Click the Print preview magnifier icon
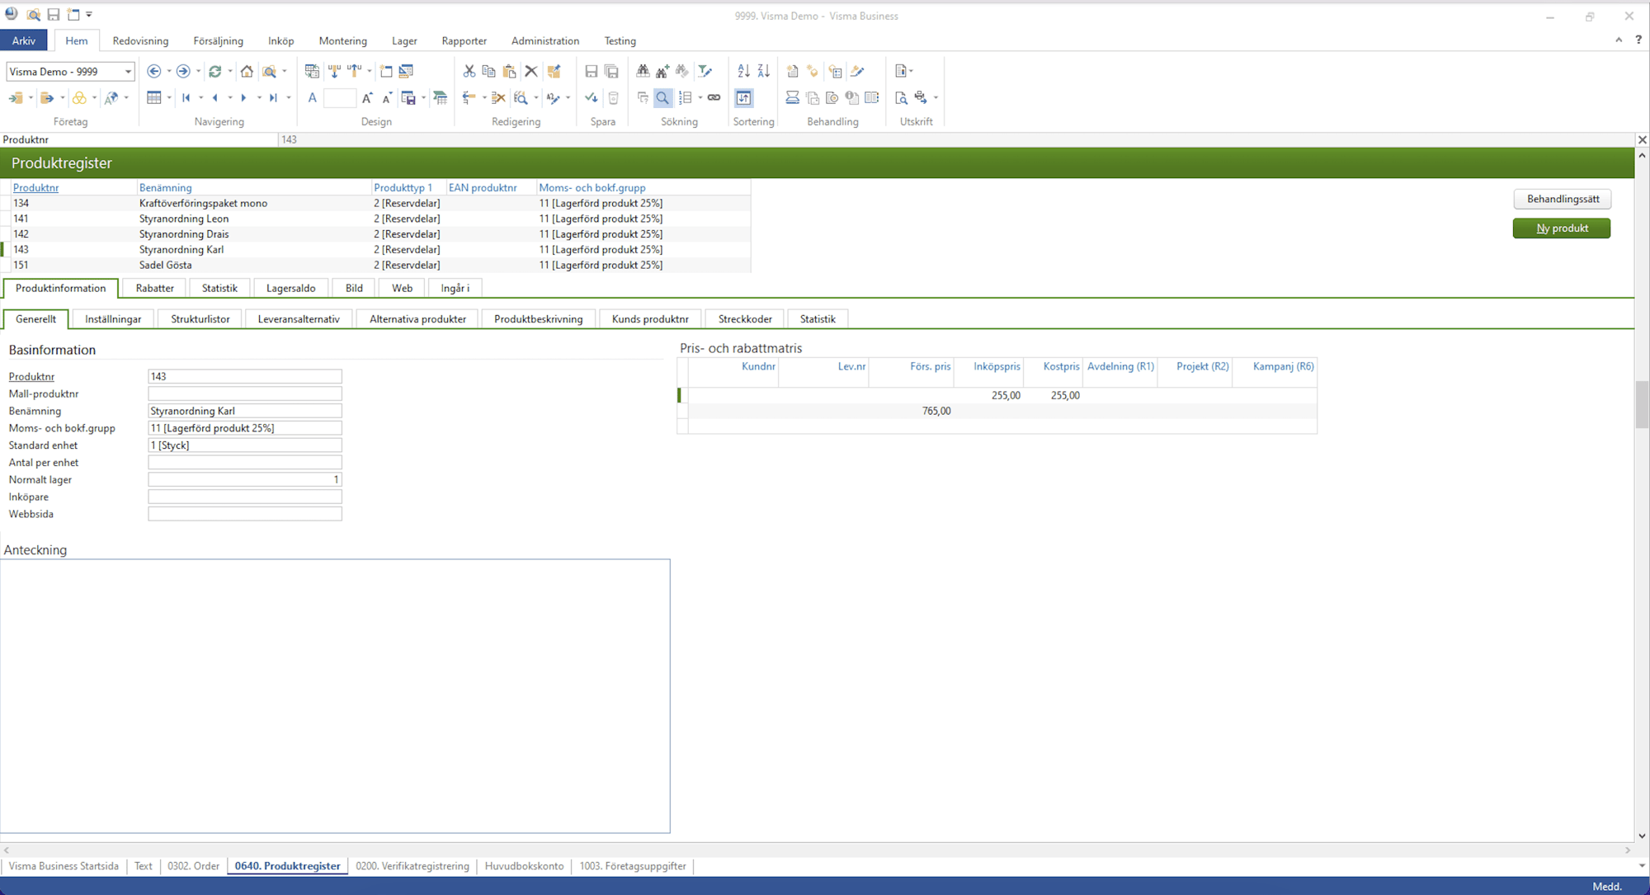The width and height of the screenshot is (1650, 895). pos(901,98)
